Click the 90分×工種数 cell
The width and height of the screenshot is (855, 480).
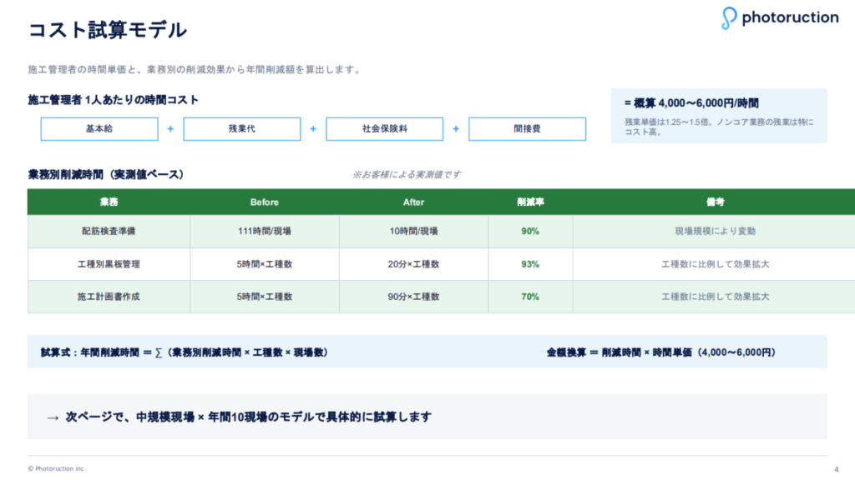(413, 297)
